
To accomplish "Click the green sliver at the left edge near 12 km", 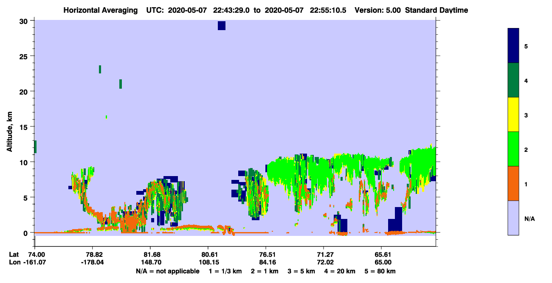I will [35, 146].
